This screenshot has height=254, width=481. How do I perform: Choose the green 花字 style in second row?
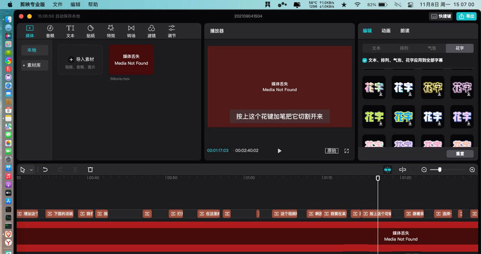374,116
